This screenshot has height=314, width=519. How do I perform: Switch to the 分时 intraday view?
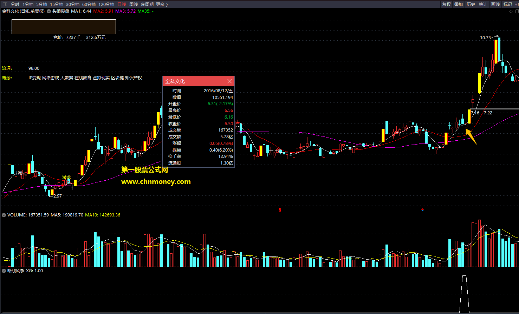coord(15,4)
